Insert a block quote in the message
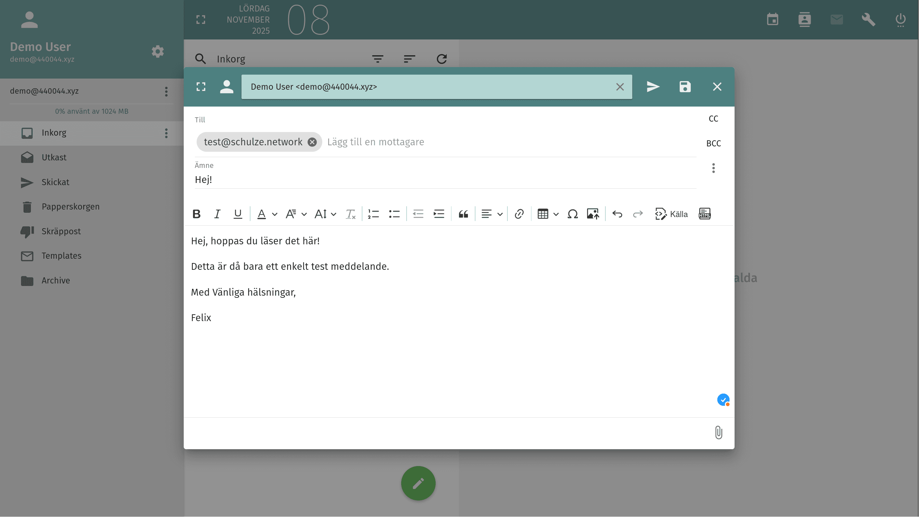This screenshot has width=919, height=517. point(463,214)
